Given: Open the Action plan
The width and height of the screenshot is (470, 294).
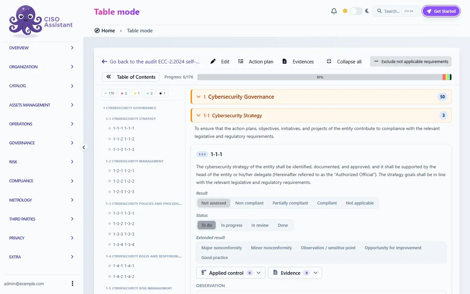Looking at the screenshot, I should [256, 61].
